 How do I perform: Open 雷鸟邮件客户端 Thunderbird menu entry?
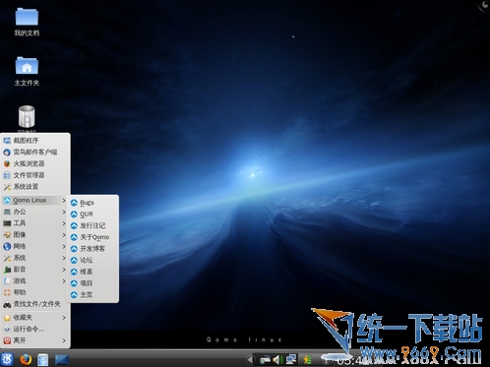35,152
